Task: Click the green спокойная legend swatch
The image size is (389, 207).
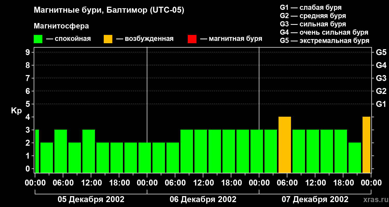Action: point(38,39)
